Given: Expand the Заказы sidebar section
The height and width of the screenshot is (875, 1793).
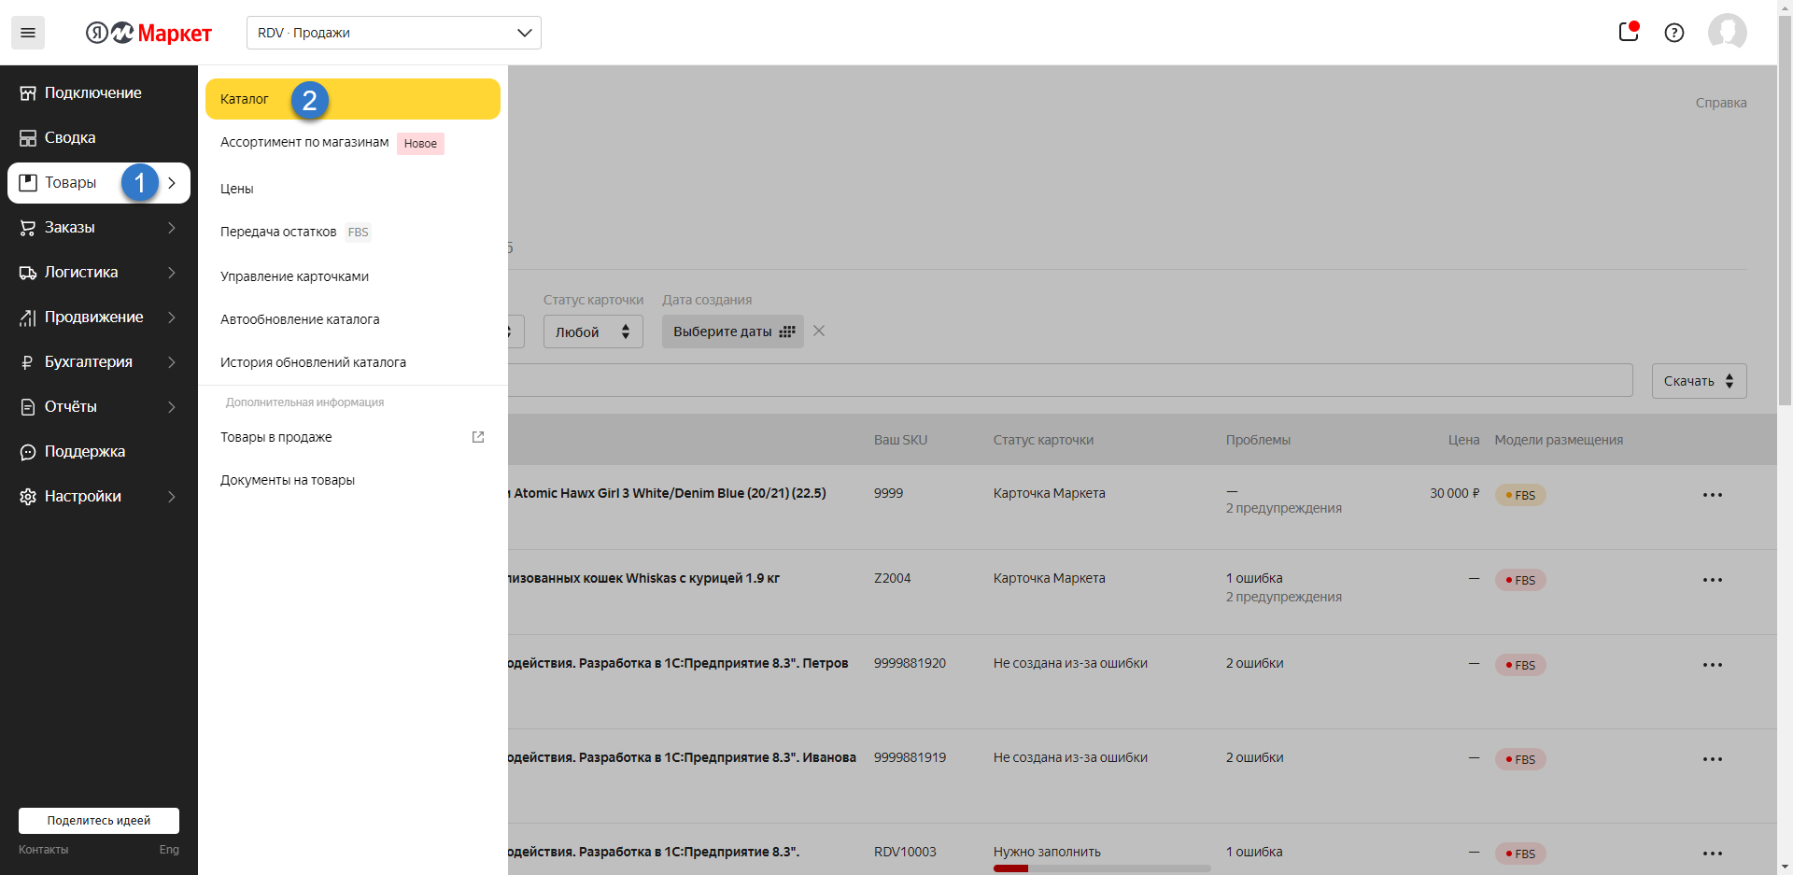Looking at the screenshot, I should tap(98, 227).
